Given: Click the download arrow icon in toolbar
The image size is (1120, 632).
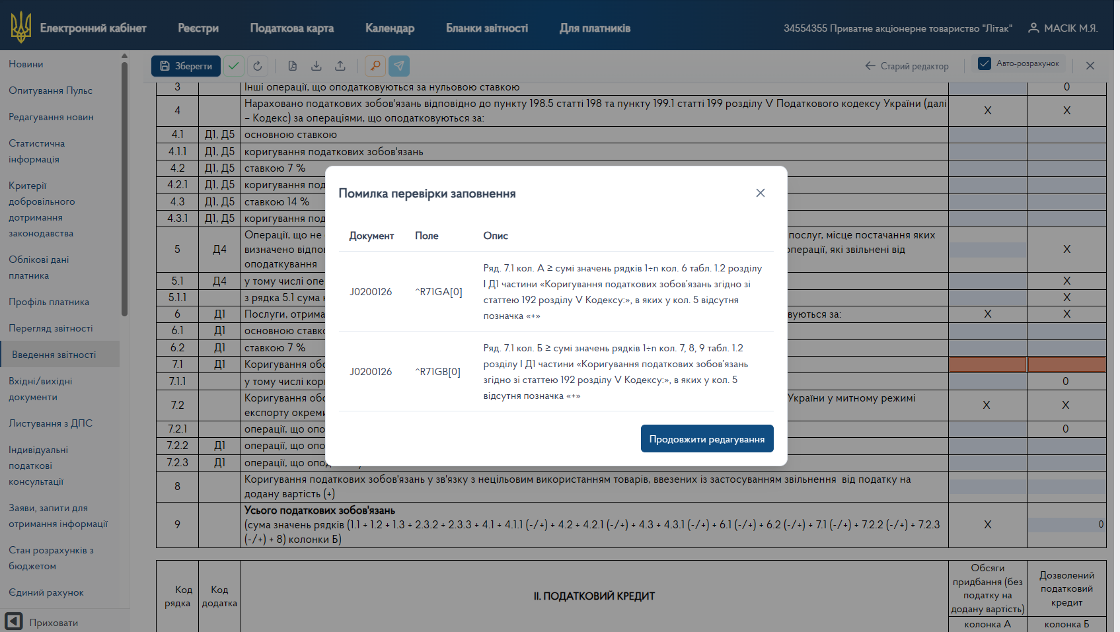Looking at the screenshot, I should 317,66.
